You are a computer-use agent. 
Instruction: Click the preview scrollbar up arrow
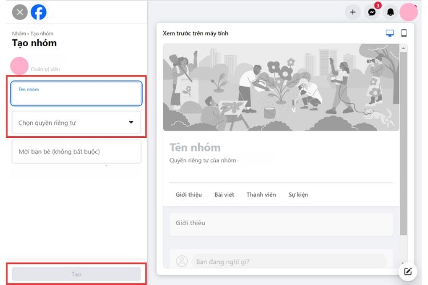pyautogui.click(x=403, y=48)
